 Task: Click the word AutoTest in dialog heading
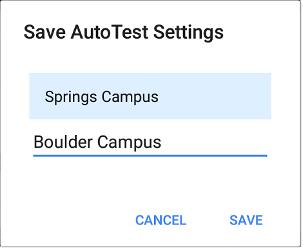pos(109,32)
